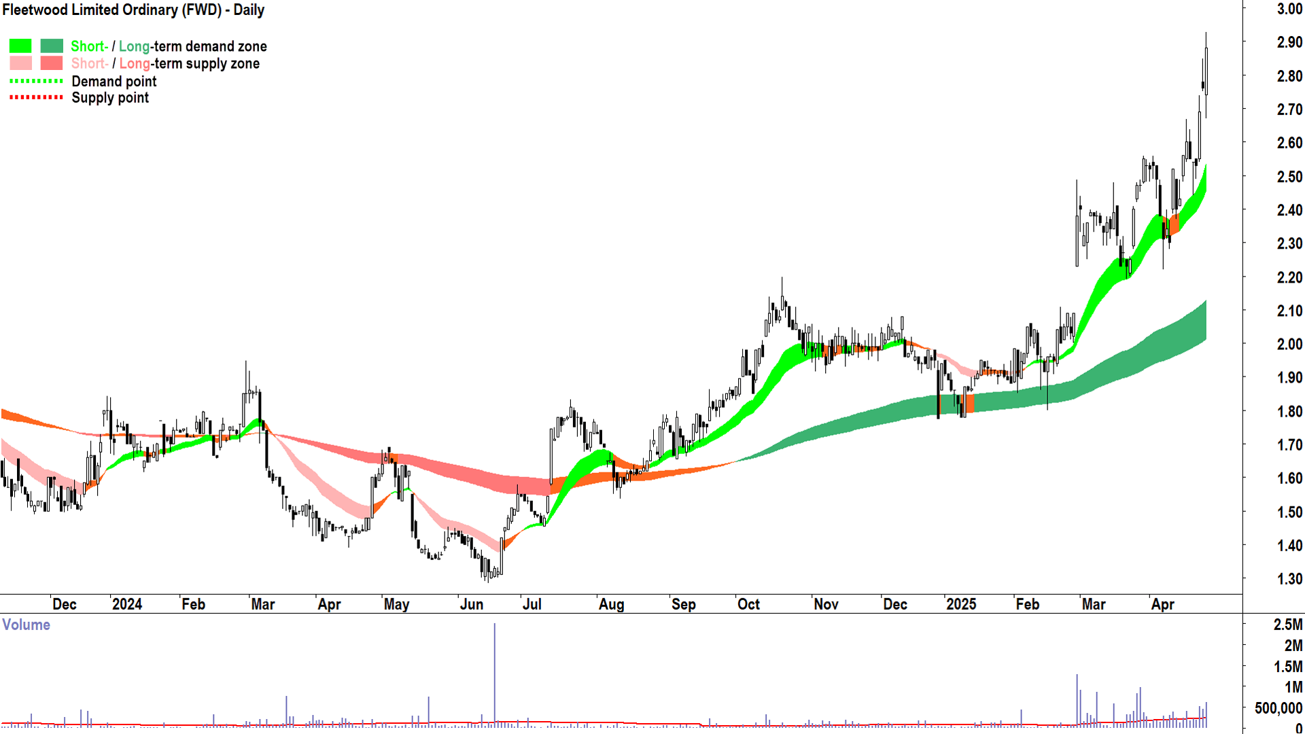The width and height of the screenshot is (1305, 734).
Task: Click the chart title Fleetwood Limited Ordinary (FWD)
Action: (133, 10)
